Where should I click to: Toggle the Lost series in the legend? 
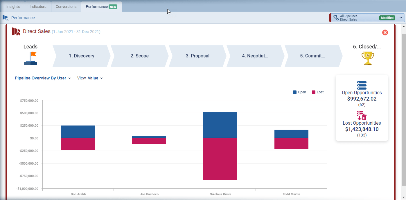click(318, 92)
